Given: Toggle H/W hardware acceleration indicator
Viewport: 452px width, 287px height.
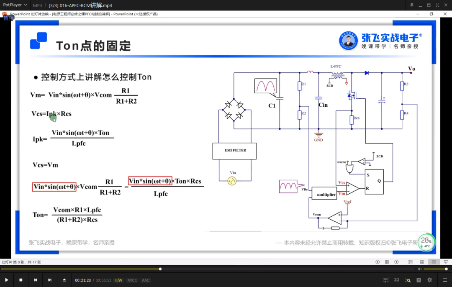Looking at the screenshot, I should click(118, 280).
